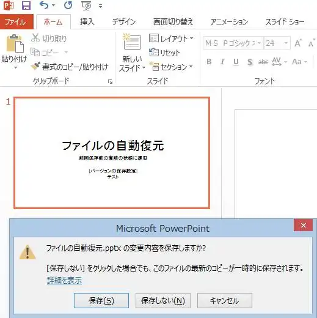Select slide 1 thumbnail ファイルの自動復元

(112, 153)
